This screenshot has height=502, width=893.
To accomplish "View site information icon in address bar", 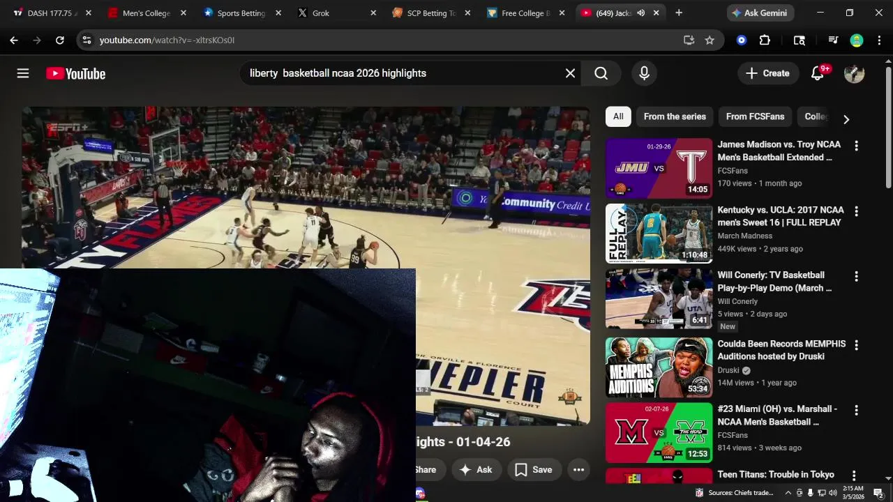I will pyautogui.click(x=87, y=40).
